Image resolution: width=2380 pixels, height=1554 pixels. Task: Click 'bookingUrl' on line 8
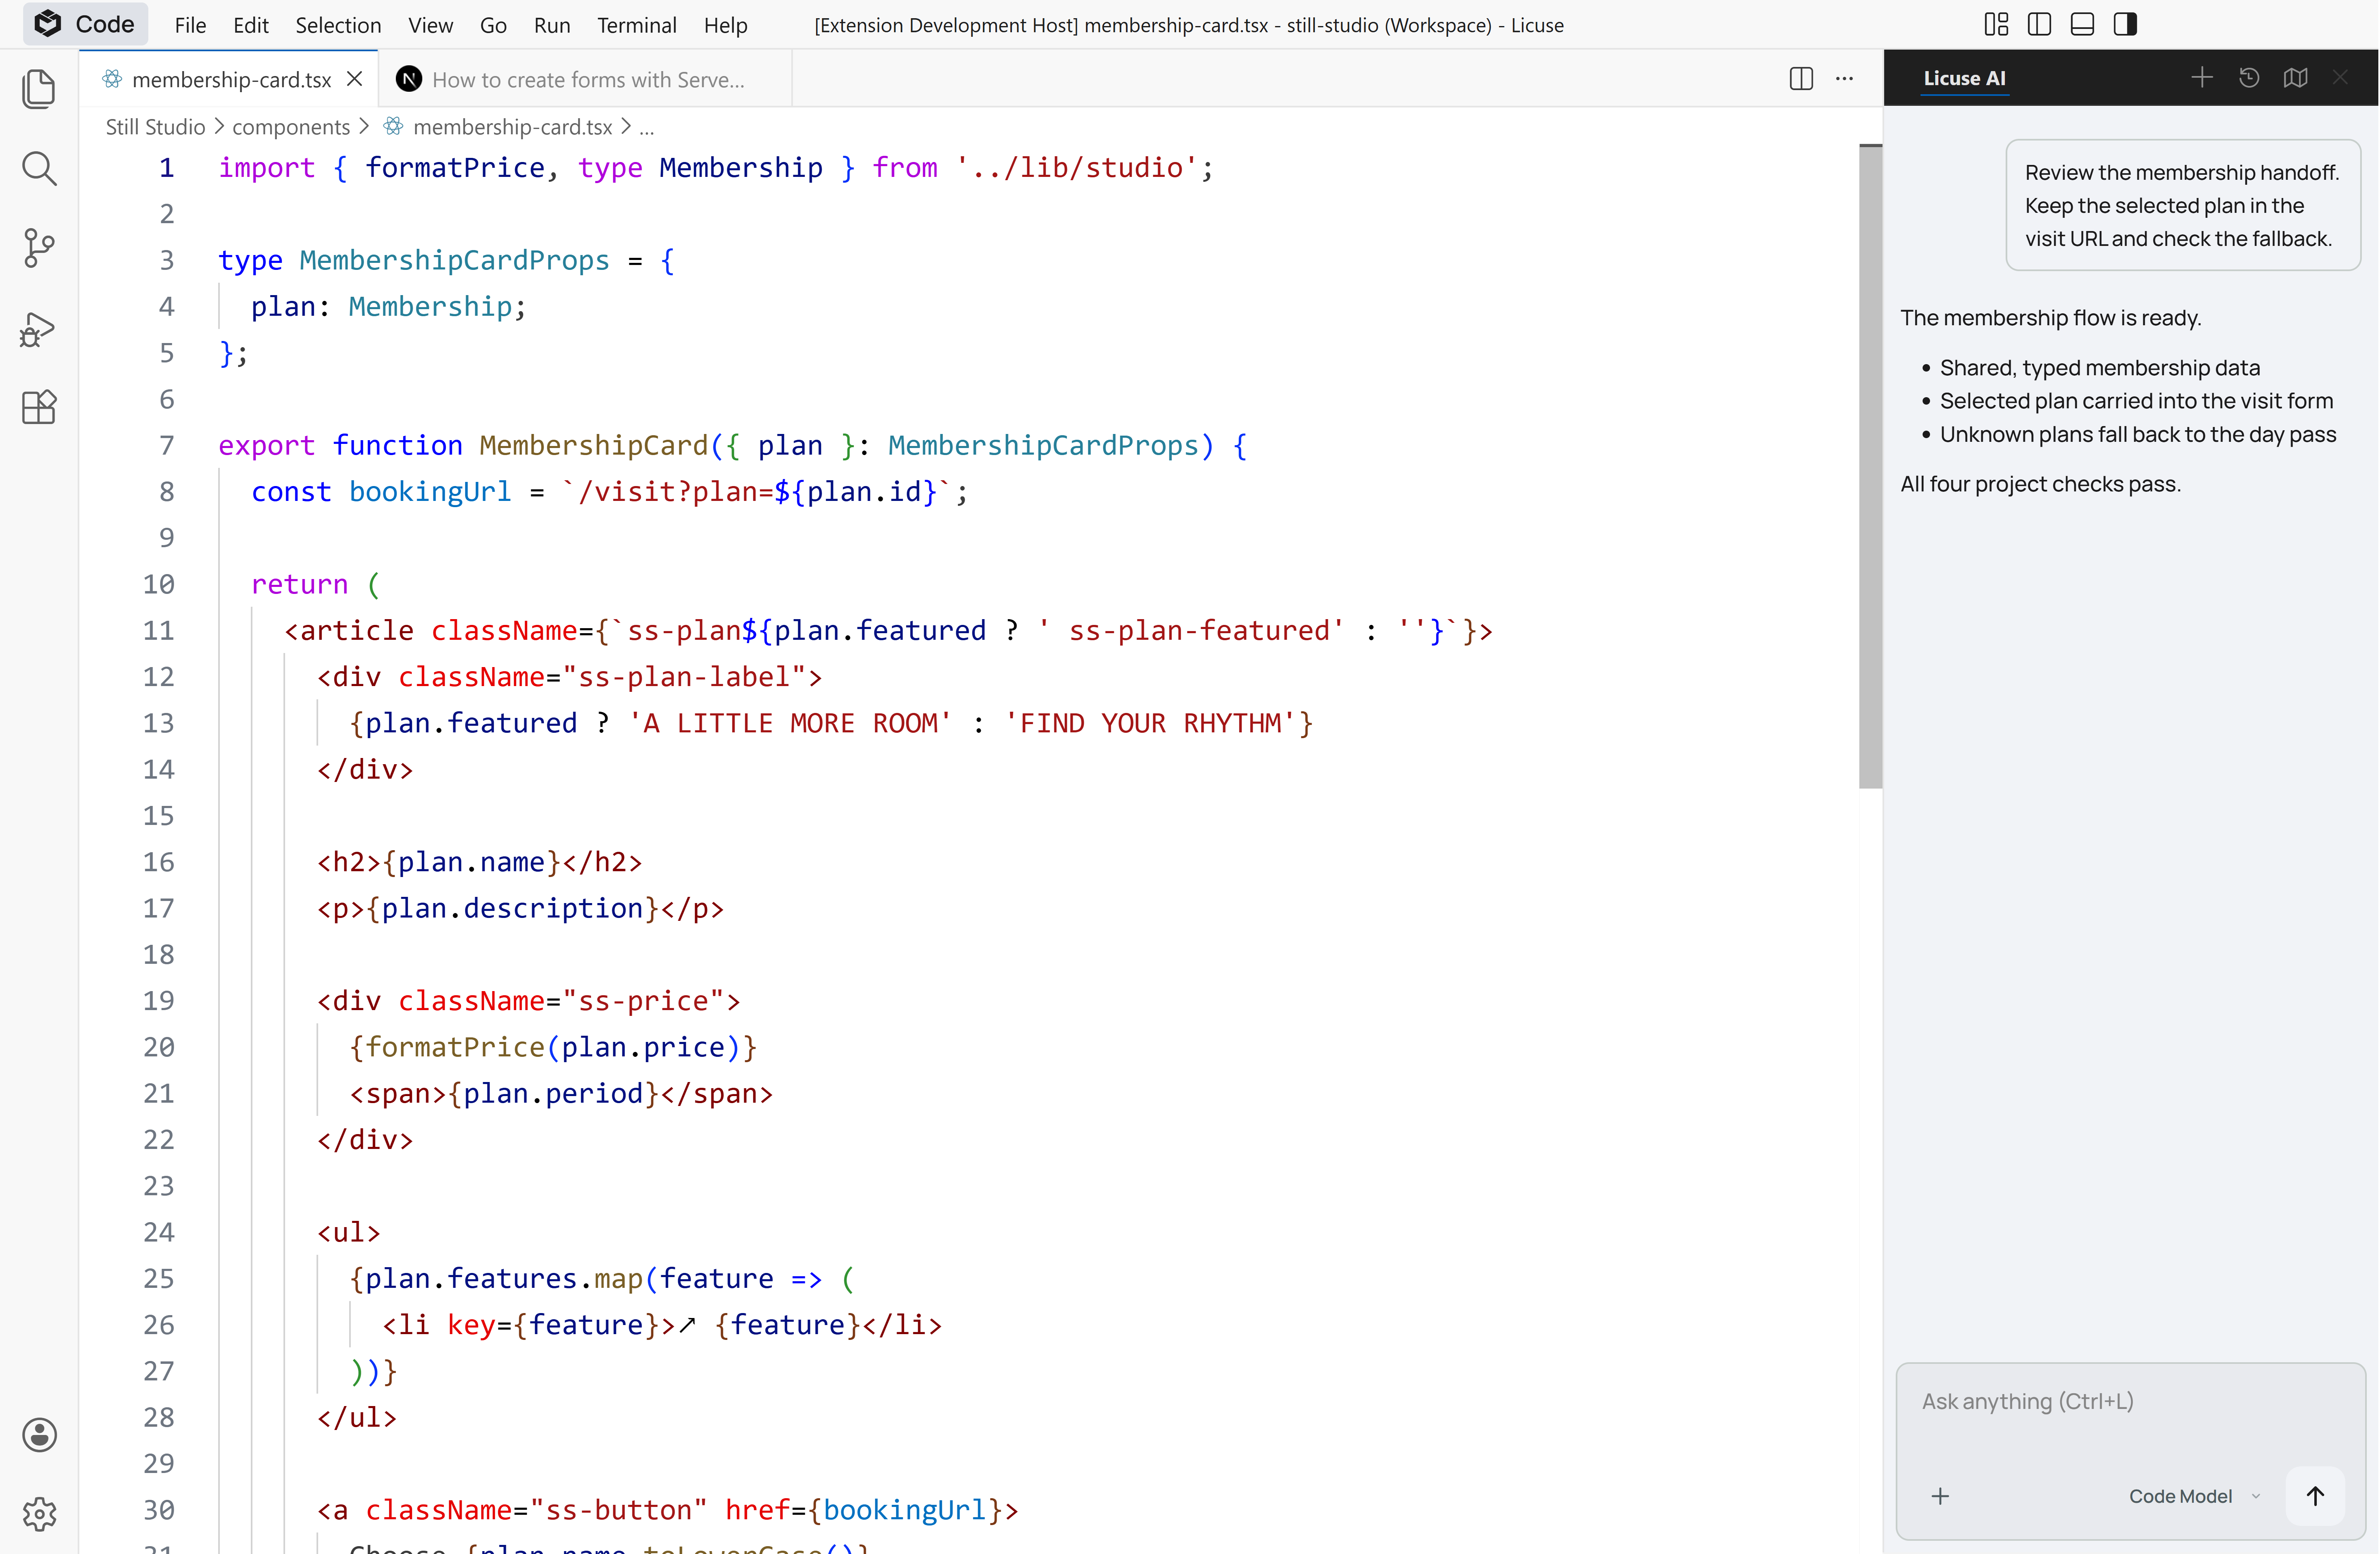[430, 492]
